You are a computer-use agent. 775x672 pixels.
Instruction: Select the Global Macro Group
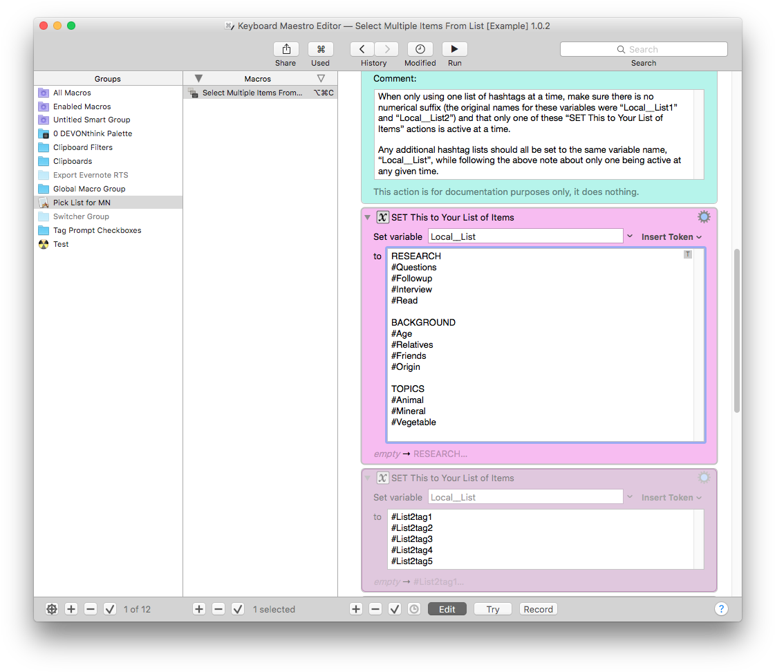(109, 189)
